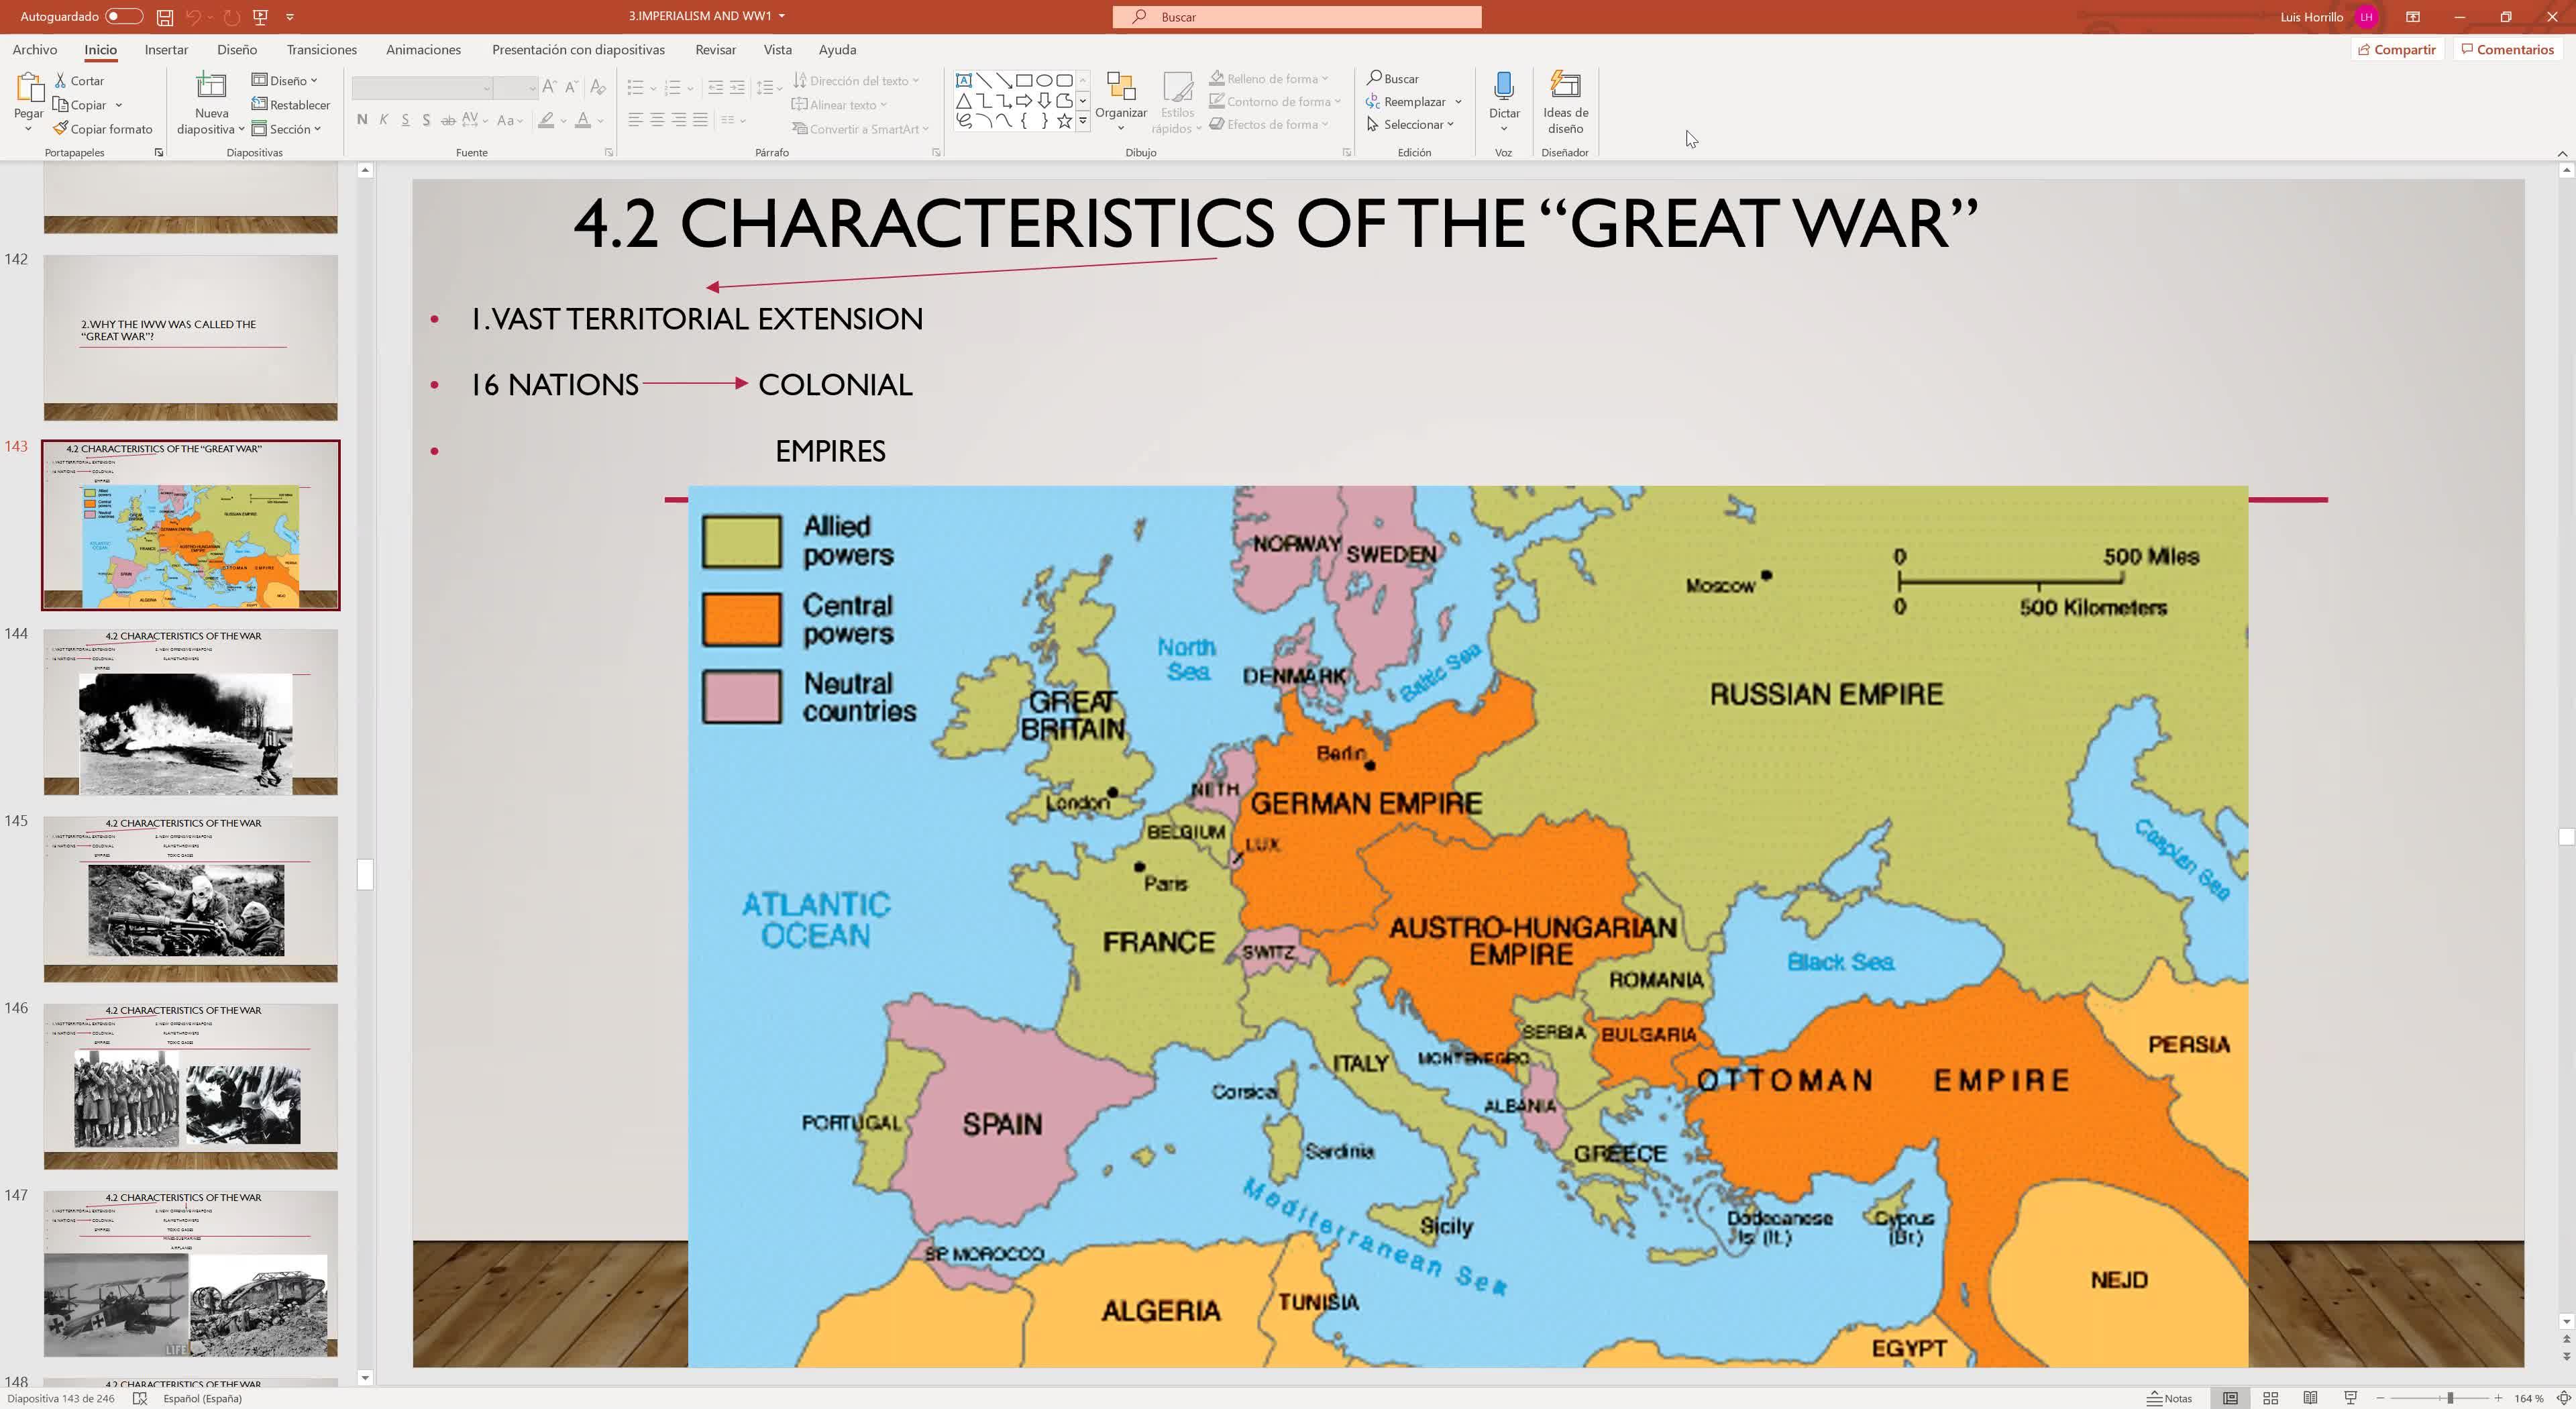Select slide 144 thumbnail
Viewport: 2576px width, 1409px height.
tap(190, 712)
